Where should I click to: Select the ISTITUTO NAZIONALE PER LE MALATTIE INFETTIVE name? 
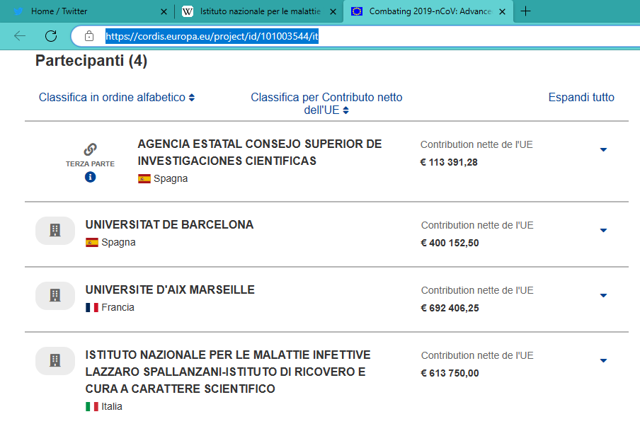pos(228,372)
